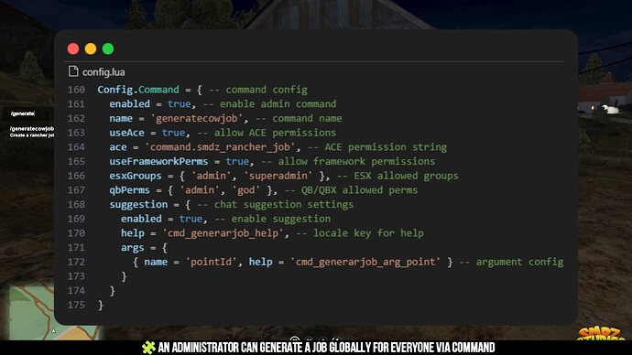Click the 'superadmin' string on line 166
The width and height of the screenshot is (632, 355).
278,176
